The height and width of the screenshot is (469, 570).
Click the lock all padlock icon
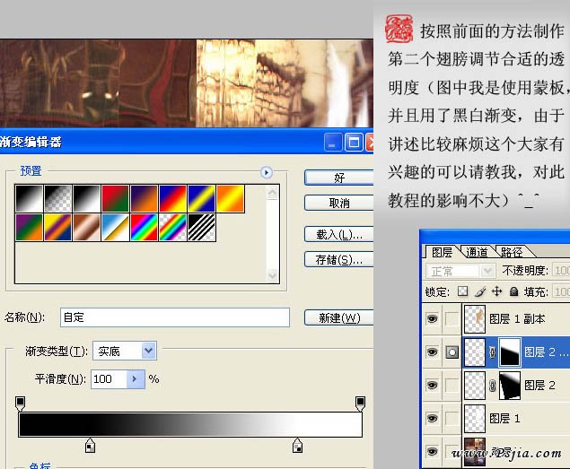pos(513,291)
